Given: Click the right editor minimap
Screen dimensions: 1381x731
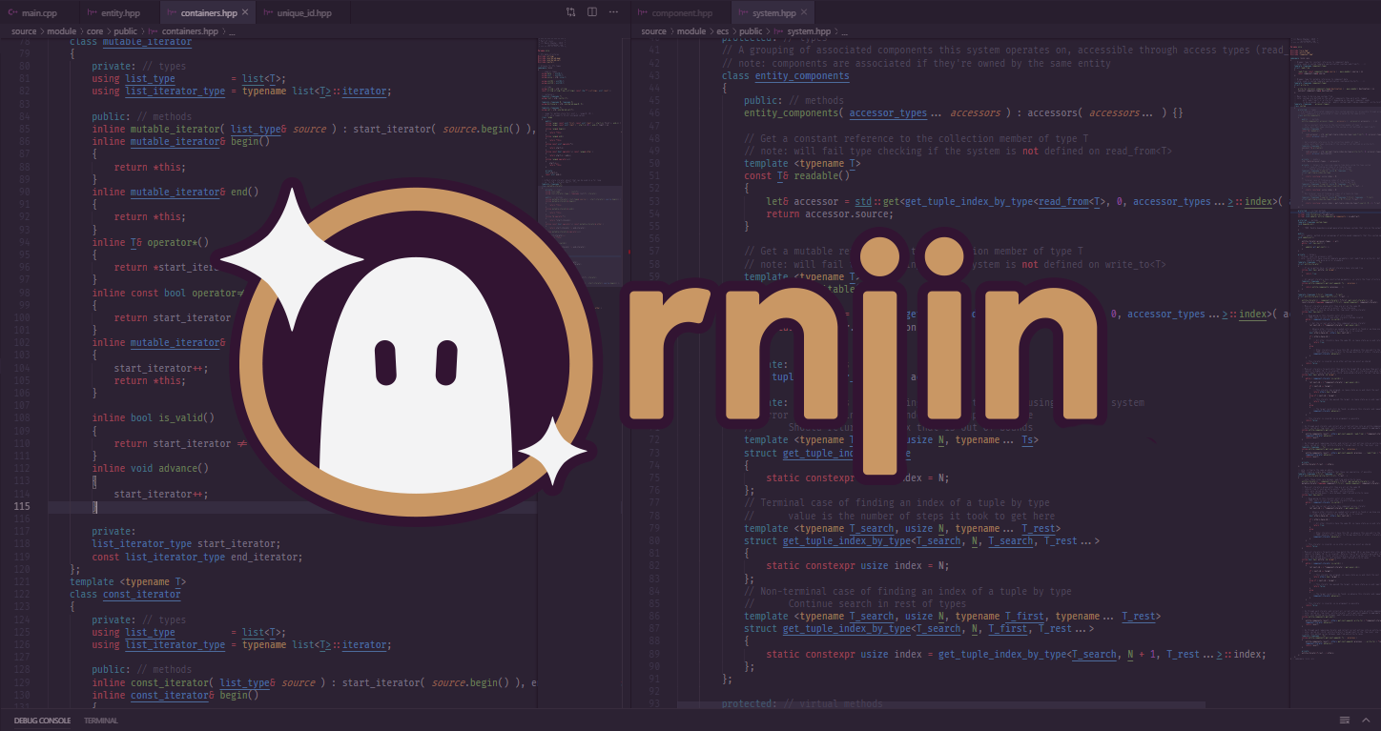Looking at the screenshot, I should (x=1333, y=372).
